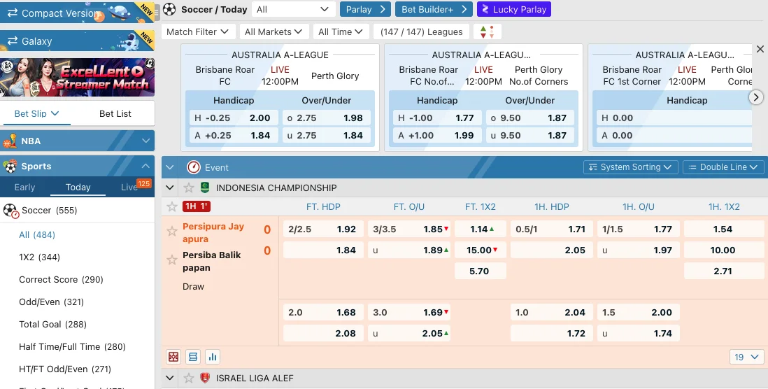Open the Double Line dropdown

click(x=723, y=167)
